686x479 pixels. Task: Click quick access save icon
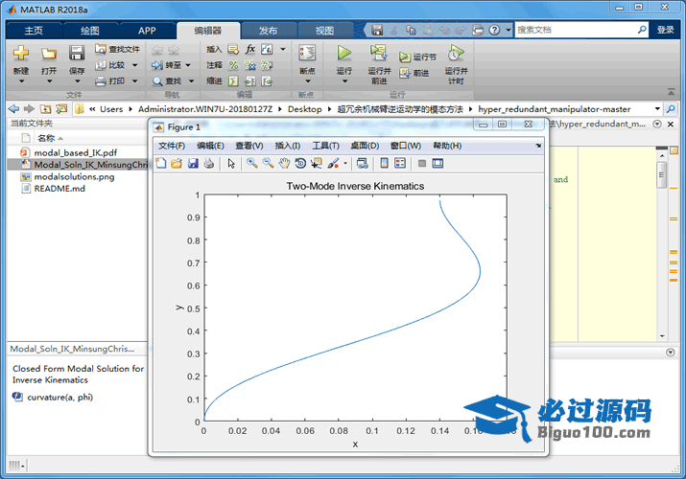click(x=377, y=30)
